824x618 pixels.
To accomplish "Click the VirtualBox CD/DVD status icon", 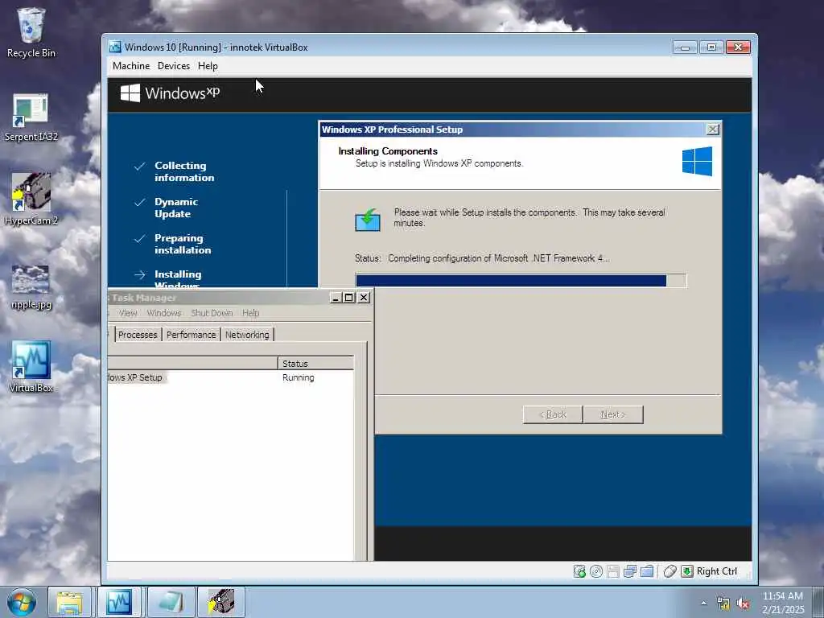I will pos(596,571).
